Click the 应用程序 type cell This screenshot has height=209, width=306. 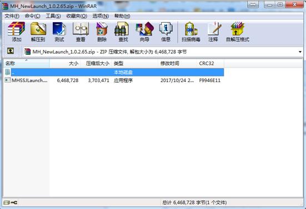[123, 80]
